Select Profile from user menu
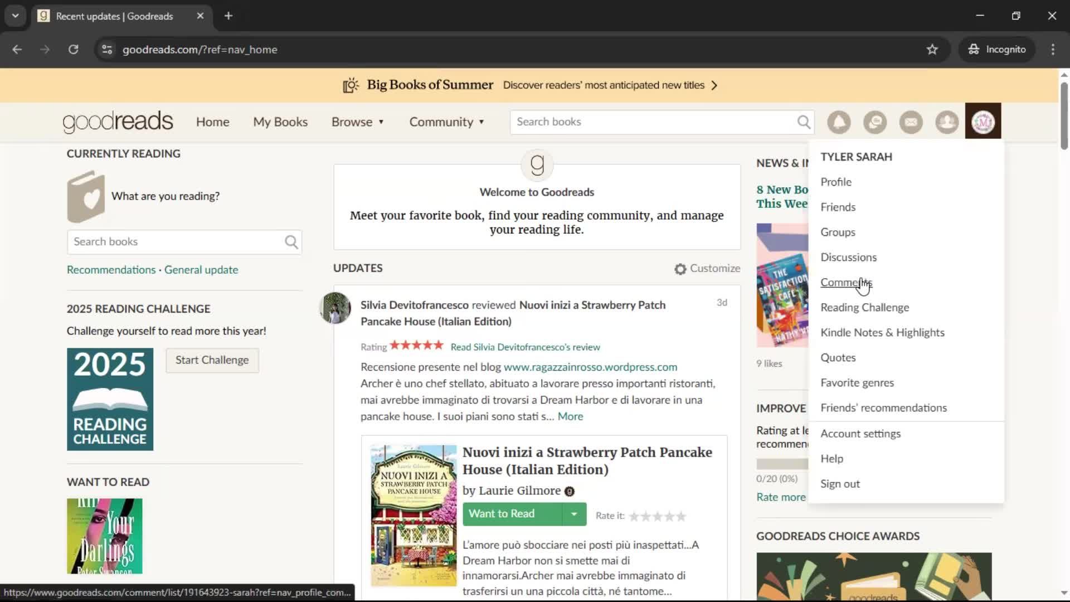Viewport: 1070px width, 602px height. 836,182
